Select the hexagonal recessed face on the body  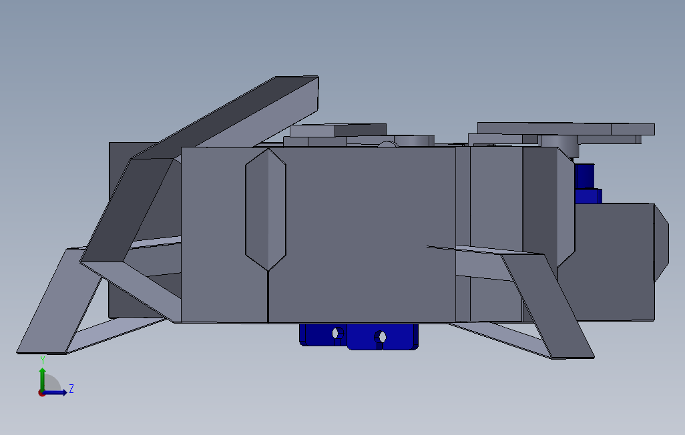click(266, 207)
